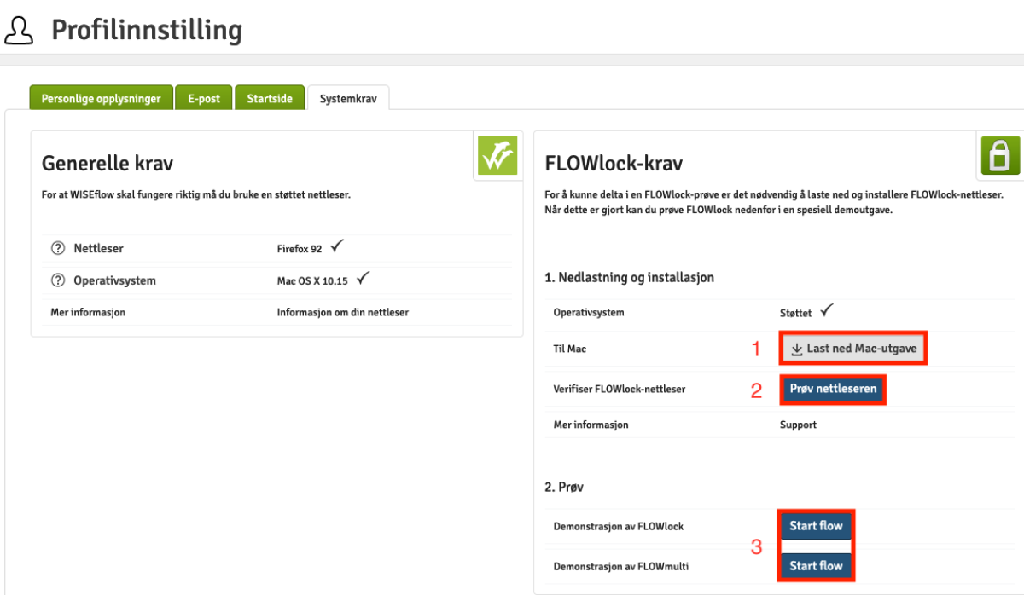Screen dimensions: 1024x595
Task: Click the Verifiser FLOWlock-nettleser label
Action: click(x=620, y=389)
